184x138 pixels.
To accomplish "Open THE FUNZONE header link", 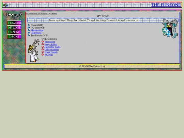I will pyautogui.click(x=166, y=5).
